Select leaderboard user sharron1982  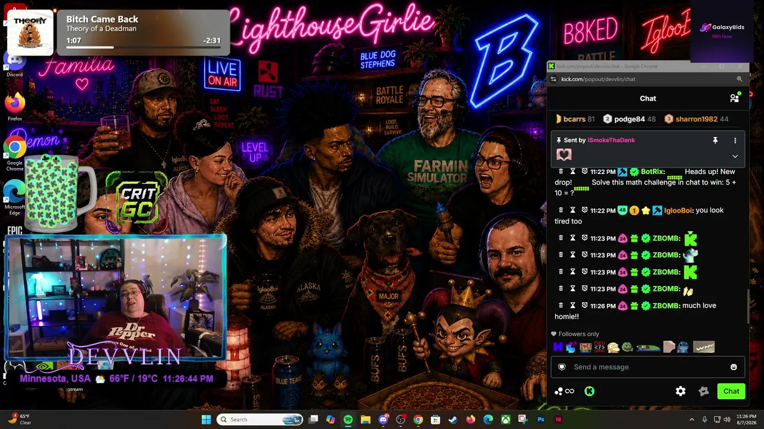coord(697,119)
